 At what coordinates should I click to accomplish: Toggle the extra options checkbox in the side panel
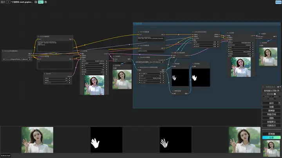(275, 94)
